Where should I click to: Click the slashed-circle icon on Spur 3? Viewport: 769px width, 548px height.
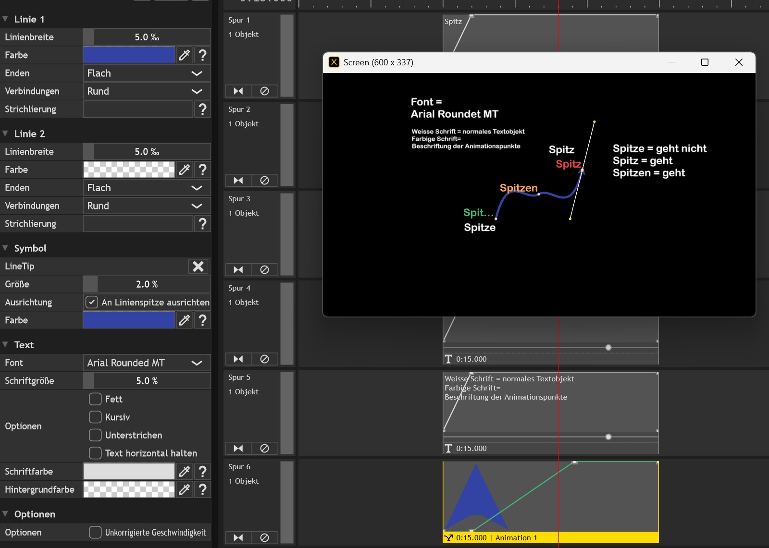pos(264,269)
